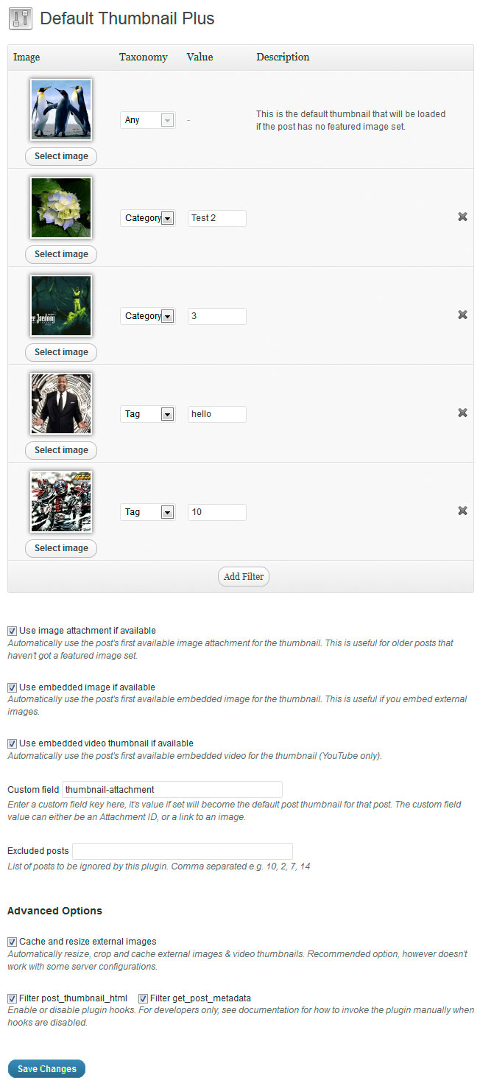Open the disabled Any taxonomy dropdown
Viewport: 480px width, 1089px height.
tap(147, 120)
